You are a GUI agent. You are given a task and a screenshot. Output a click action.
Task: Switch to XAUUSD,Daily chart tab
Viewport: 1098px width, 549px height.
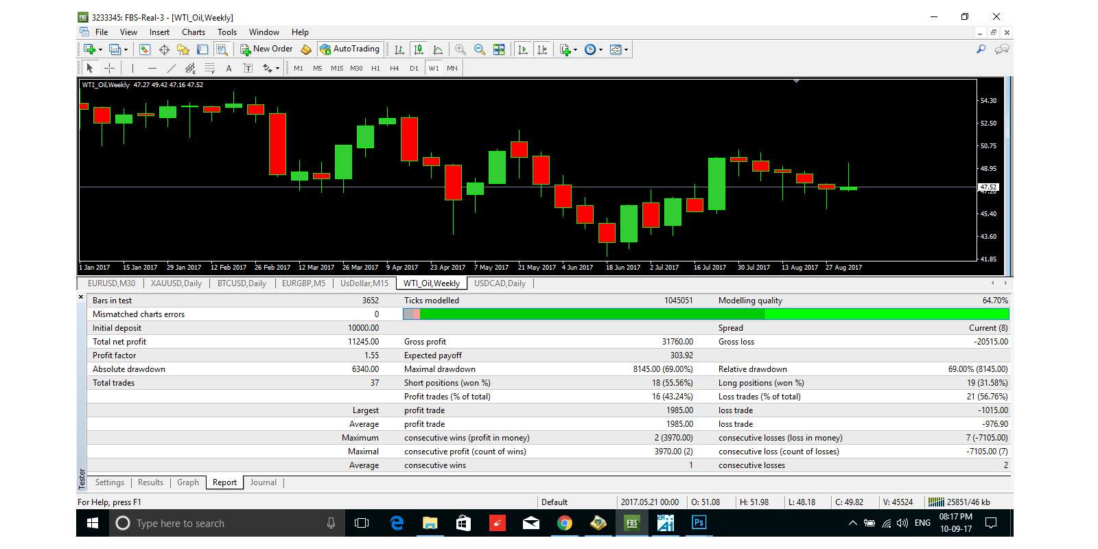click(x=176, y=283)
